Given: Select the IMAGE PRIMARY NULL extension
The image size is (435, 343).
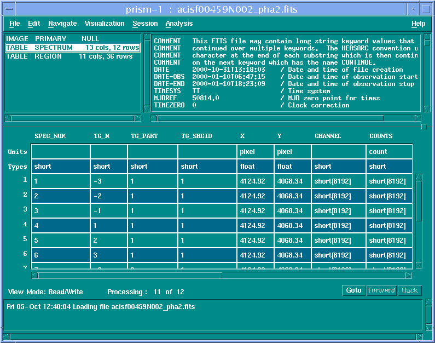Looking at the screenshot, I should pyautogui.click(x=73, y=38).
